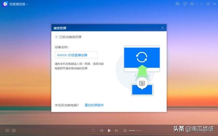This screenshot has height=136, width=218.
Task: Click the TV bubble icon in the illustration
Action: [x=142, y=83]
